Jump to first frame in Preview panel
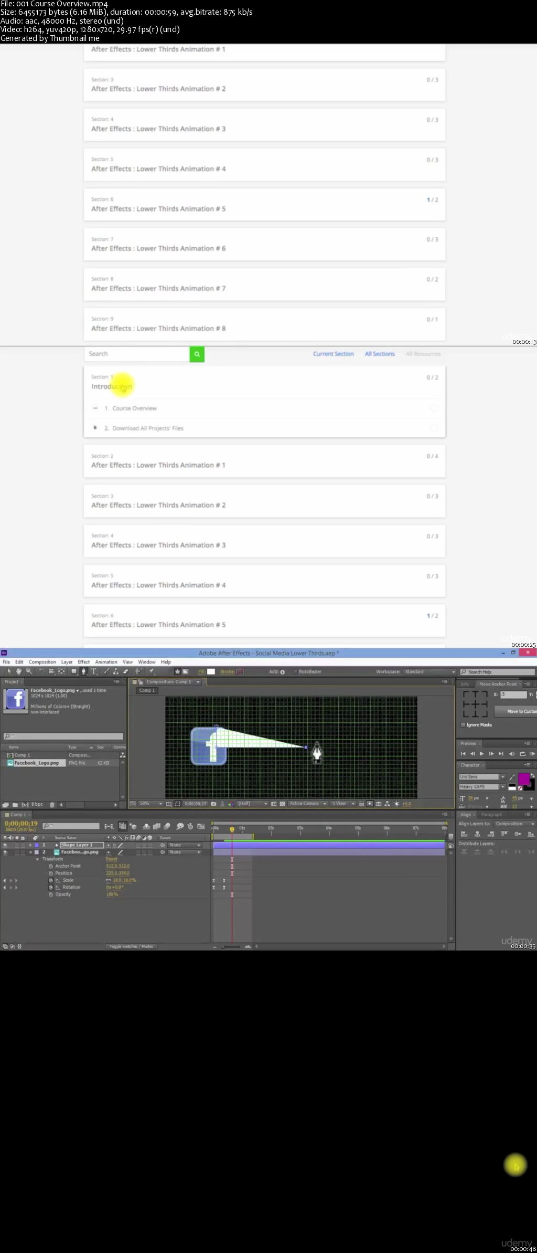 tap(463, 754)
